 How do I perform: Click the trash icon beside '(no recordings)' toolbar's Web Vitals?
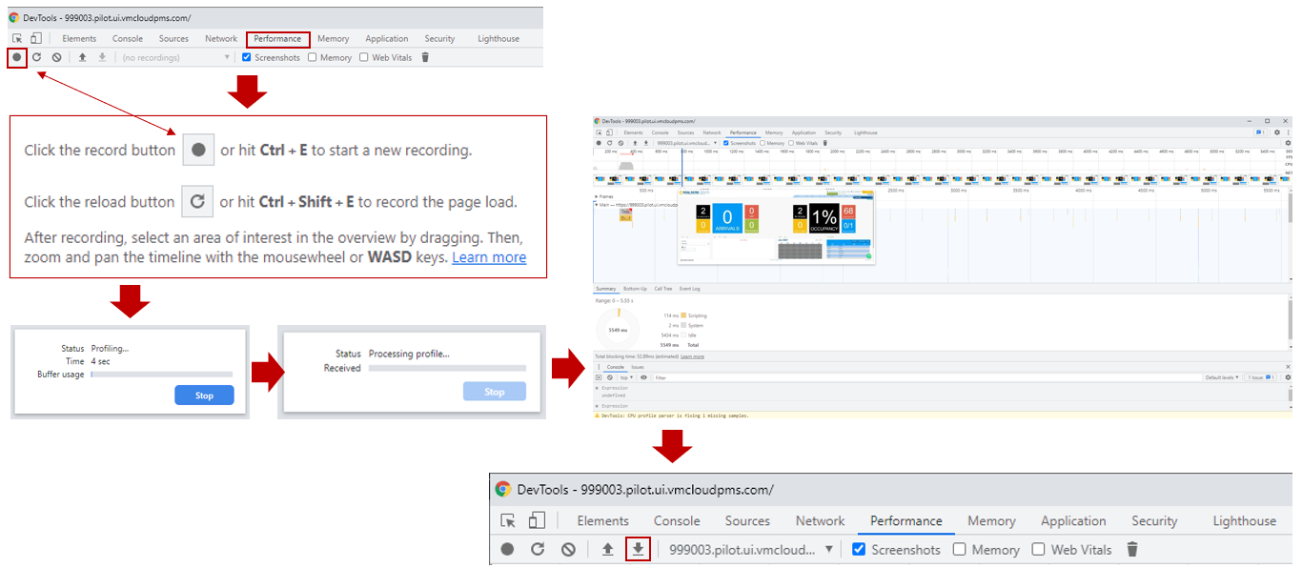coord(425,57)
